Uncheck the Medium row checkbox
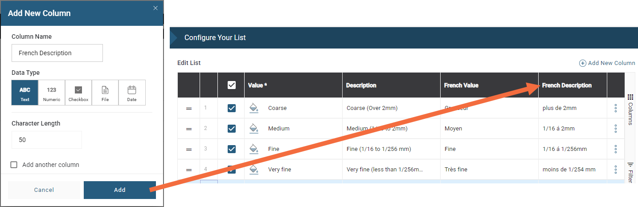The height and width of the screenshot is (207, 638). point(232,129)
